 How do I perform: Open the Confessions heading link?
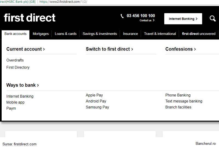tap(181, 49)
